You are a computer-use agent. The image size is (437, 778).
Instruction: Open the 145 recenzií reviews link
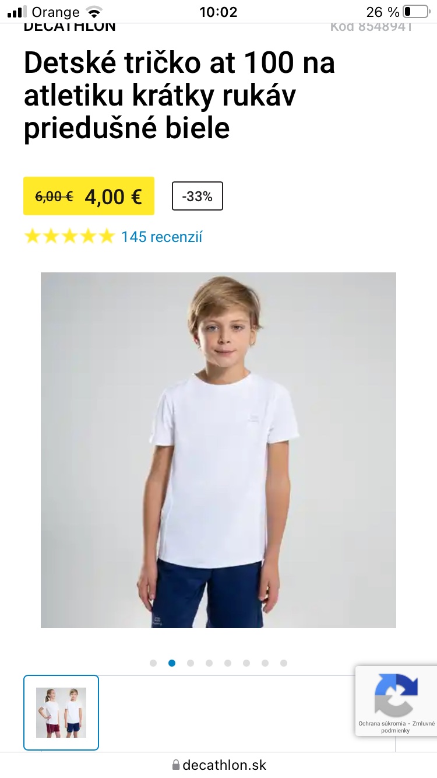tap(161, 237)
